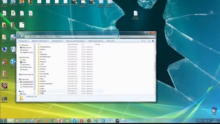The width and height of the screenshot is (220, 124).
Task: Select the ServiceProfiles folder name
Action: point(44,74)
